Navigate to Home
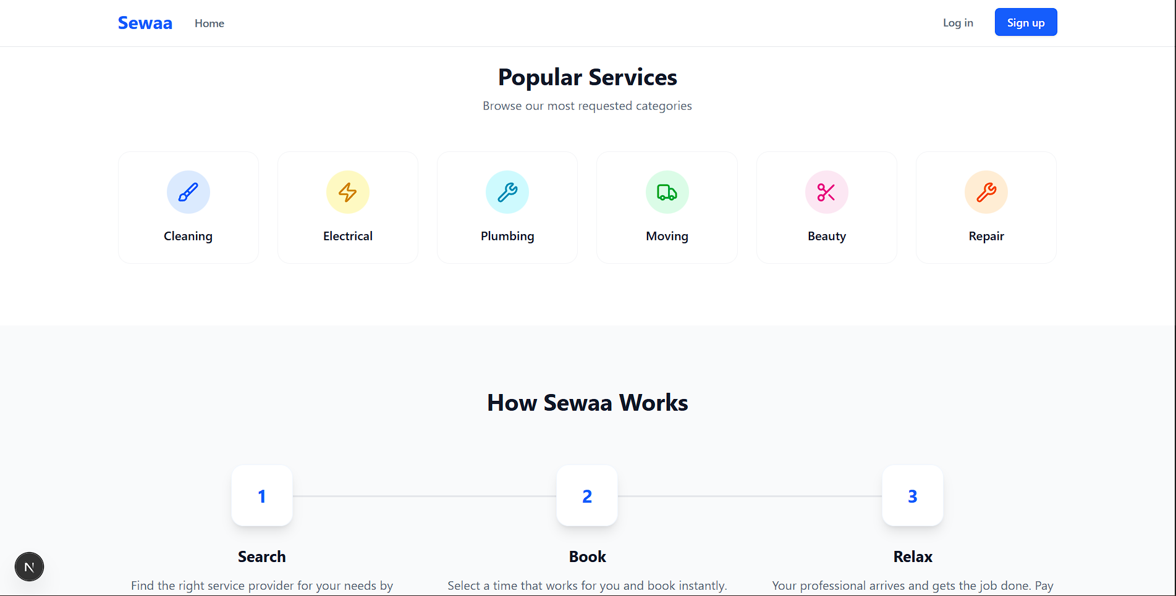The width and height of the screenshot is (1176, 596). pyautogui.click(x=209, y=23)
